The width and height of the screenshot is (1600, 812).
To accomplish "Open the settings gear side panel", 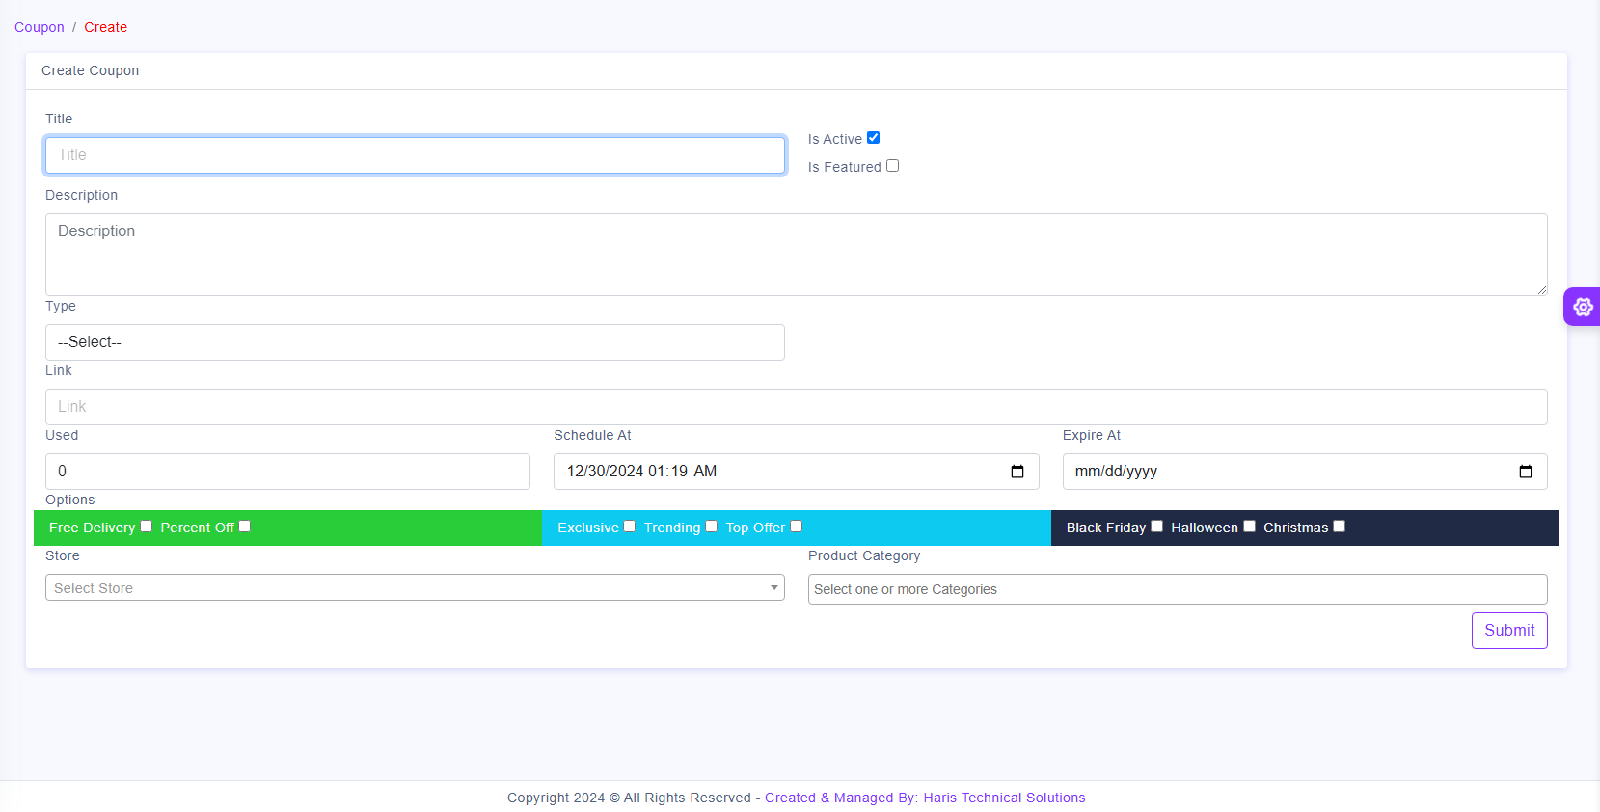I will [1583, 307].
